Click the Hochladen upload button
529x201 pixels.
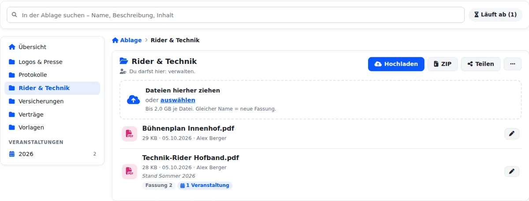click(x=396, y=64)
